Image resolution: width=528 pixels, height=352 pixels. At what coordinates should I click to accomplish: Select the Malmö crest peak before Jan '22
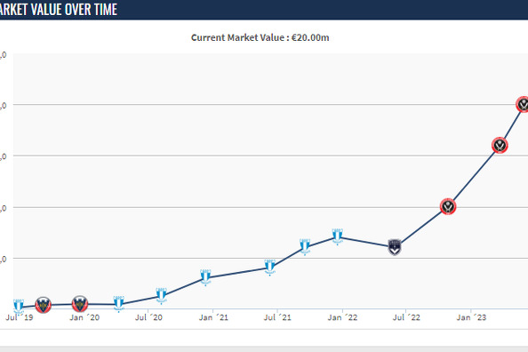[x=338, y=236]
